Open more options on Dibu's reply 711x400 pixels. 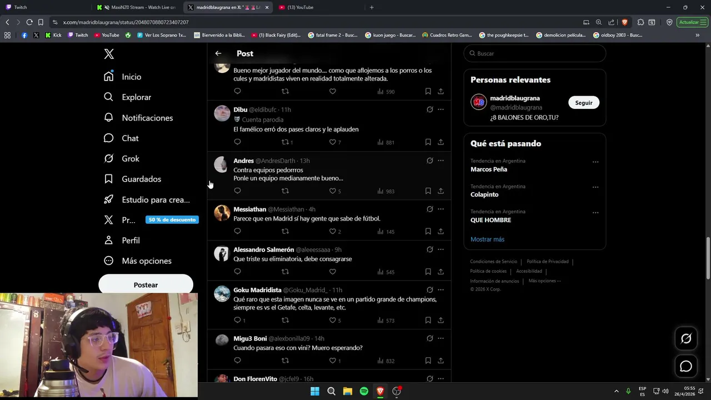coord(440,109)
